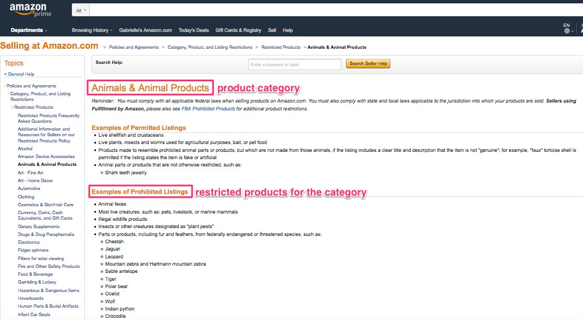583x320 pixels.
Task: Open Hazardous & Dangerous Items topic
Action: click(x=48, y=290)
